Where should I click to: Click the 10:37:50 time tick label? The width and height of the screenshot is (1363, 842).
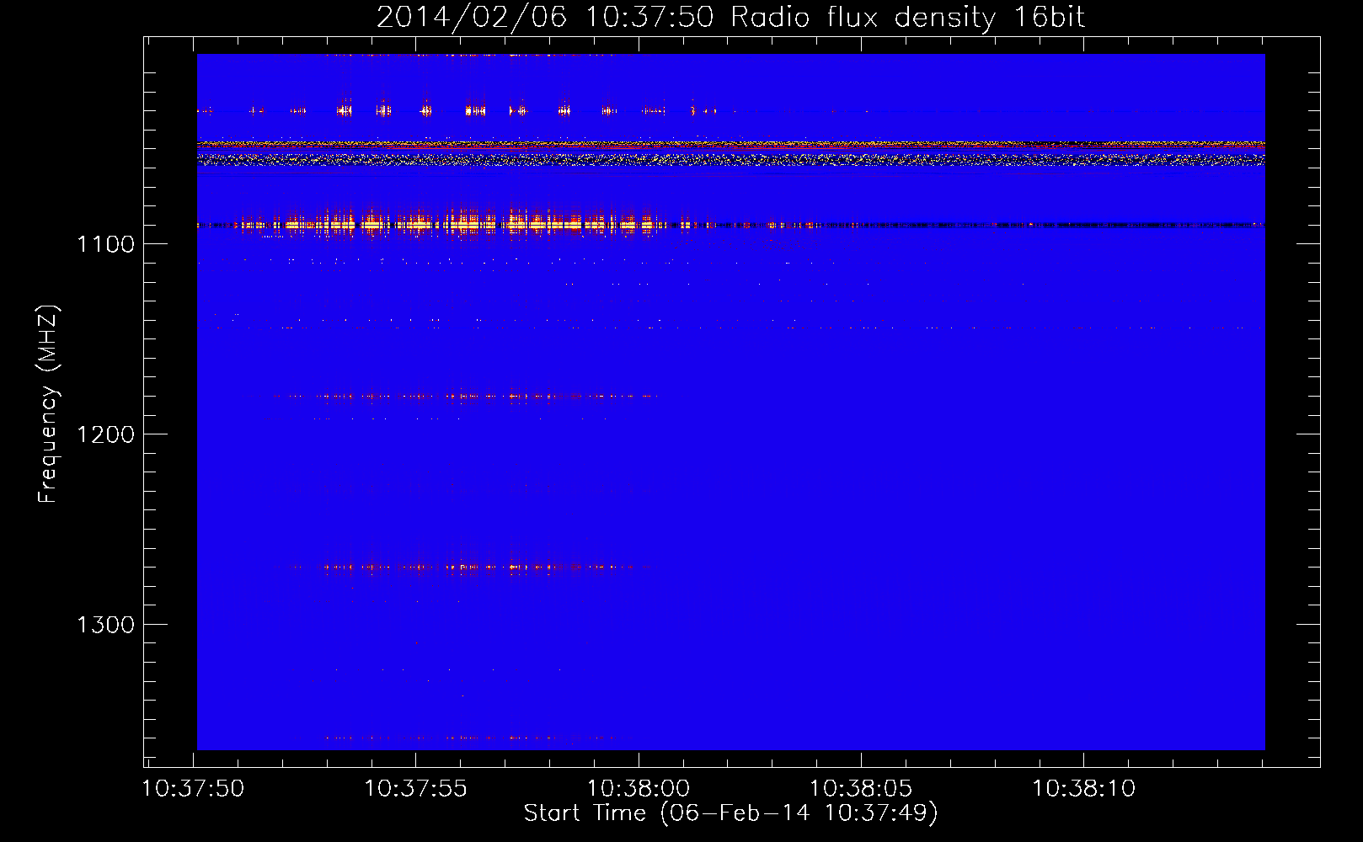point(194,789)
